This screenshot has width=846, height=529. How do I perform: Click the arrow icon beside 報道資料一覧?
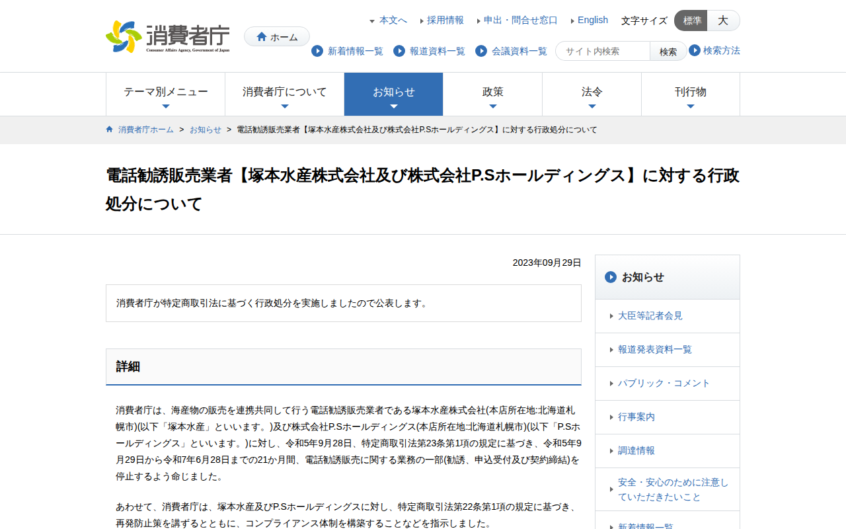tap(399, 51)
